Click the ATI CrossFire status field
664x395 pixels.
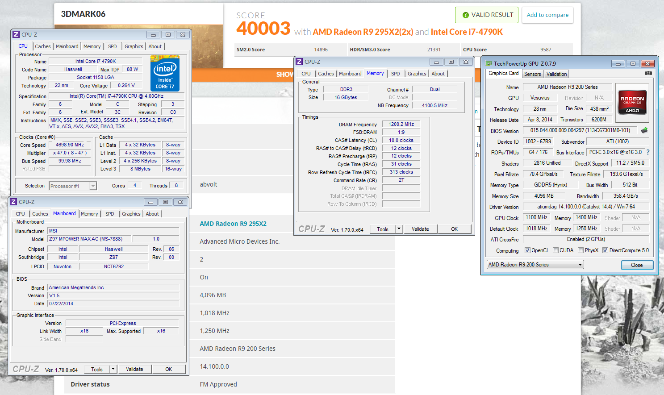point(586,239)
